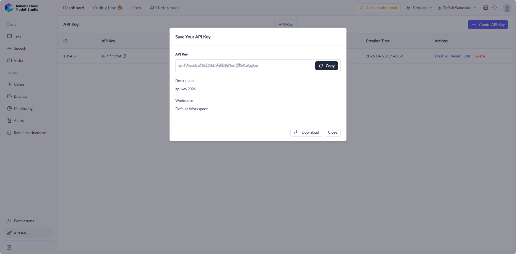Click the copy icon beside sk-f****dfaf
This screenshot has height=254, width=516.
[x=124, y=56]
